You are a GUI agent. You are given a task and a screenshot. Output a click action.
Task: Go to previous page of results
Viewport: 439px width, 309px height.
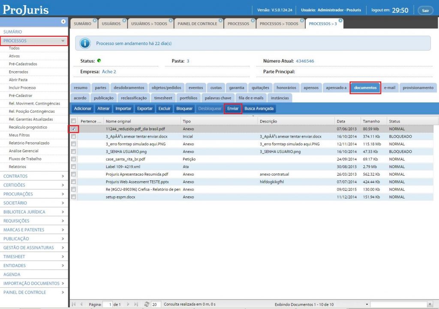[81, 304]
